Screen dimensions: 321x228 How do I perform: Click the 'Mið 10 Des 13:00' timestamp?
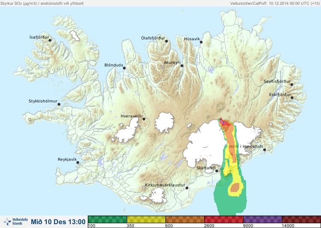[x=58, y=222]
